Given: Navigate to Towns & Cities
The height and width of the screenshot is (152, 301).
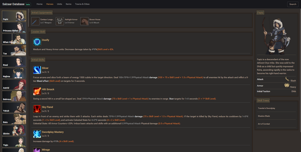Looking at the screenshot, I should (82, 4).
